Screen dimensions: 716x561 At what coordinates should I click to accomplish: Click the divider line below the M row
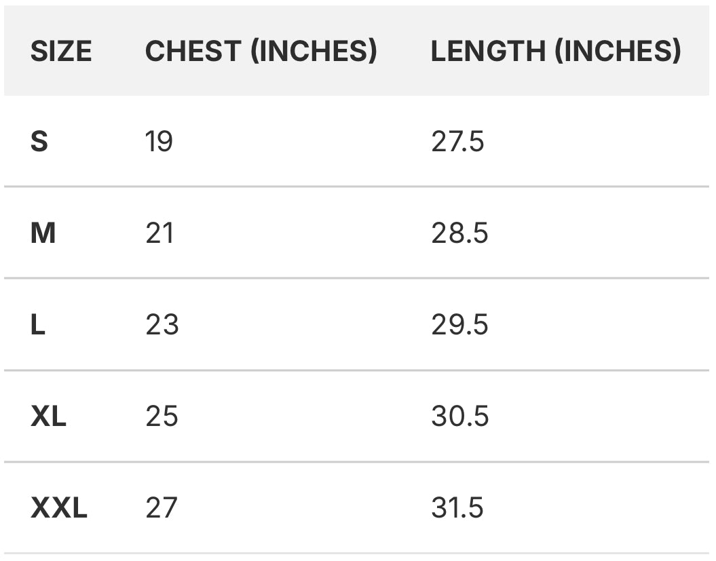pos(358,278)
